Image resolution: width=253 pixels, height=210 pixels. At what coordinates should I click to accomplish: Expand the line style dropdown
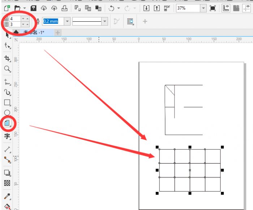pos(105,21)
